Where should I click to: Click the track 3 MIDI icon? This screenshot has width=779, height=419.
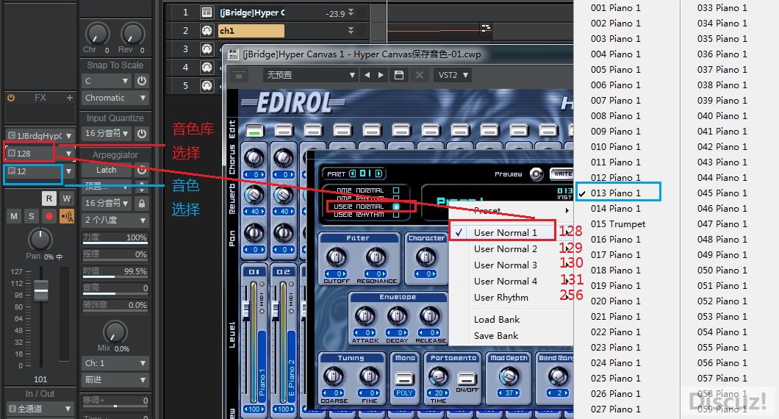(207, 49)
